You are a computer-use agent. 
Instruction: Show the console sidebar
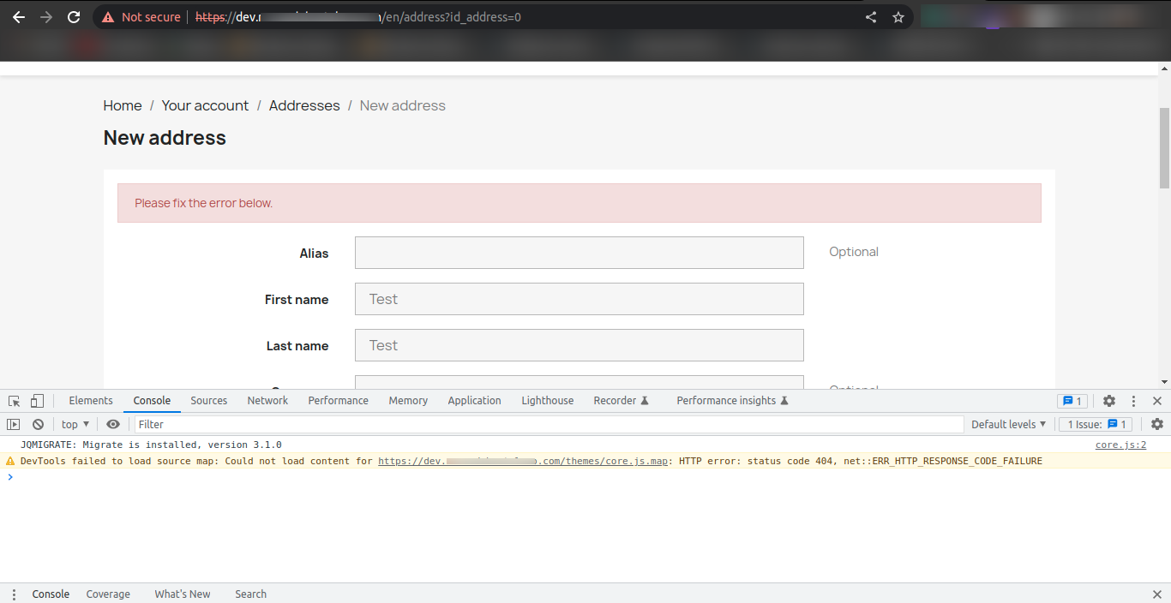point(14,424)
